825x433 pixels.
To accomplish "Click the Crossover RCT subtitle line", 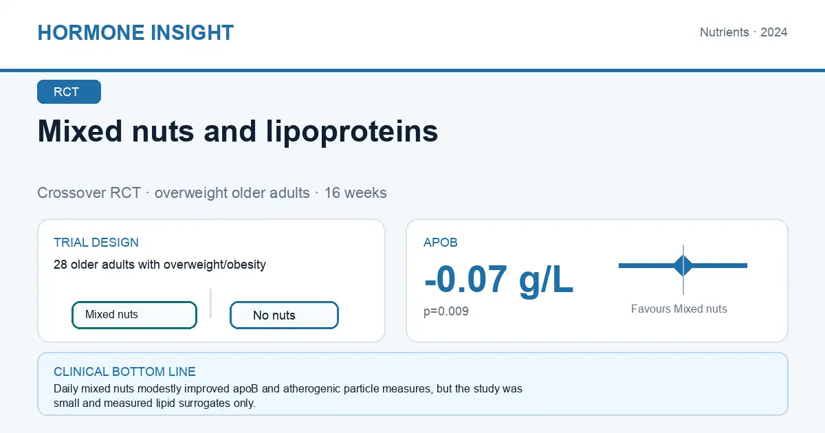I will tap(212, 192).
